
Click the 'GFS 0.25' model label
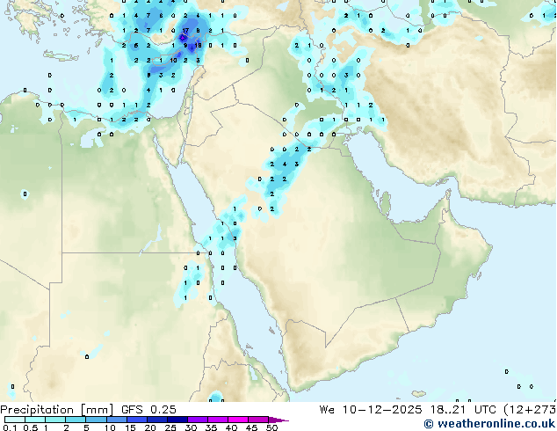pos(148,410)
